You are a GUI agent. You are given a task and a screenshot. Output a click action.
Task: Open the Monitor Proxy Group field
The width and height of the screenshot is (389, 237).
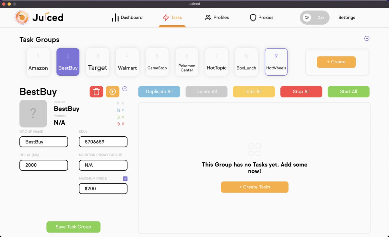click(103, 165)
